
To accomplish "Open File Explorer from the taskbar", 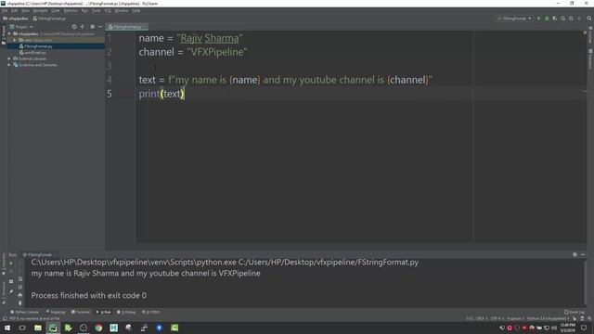I will [38, 328].
